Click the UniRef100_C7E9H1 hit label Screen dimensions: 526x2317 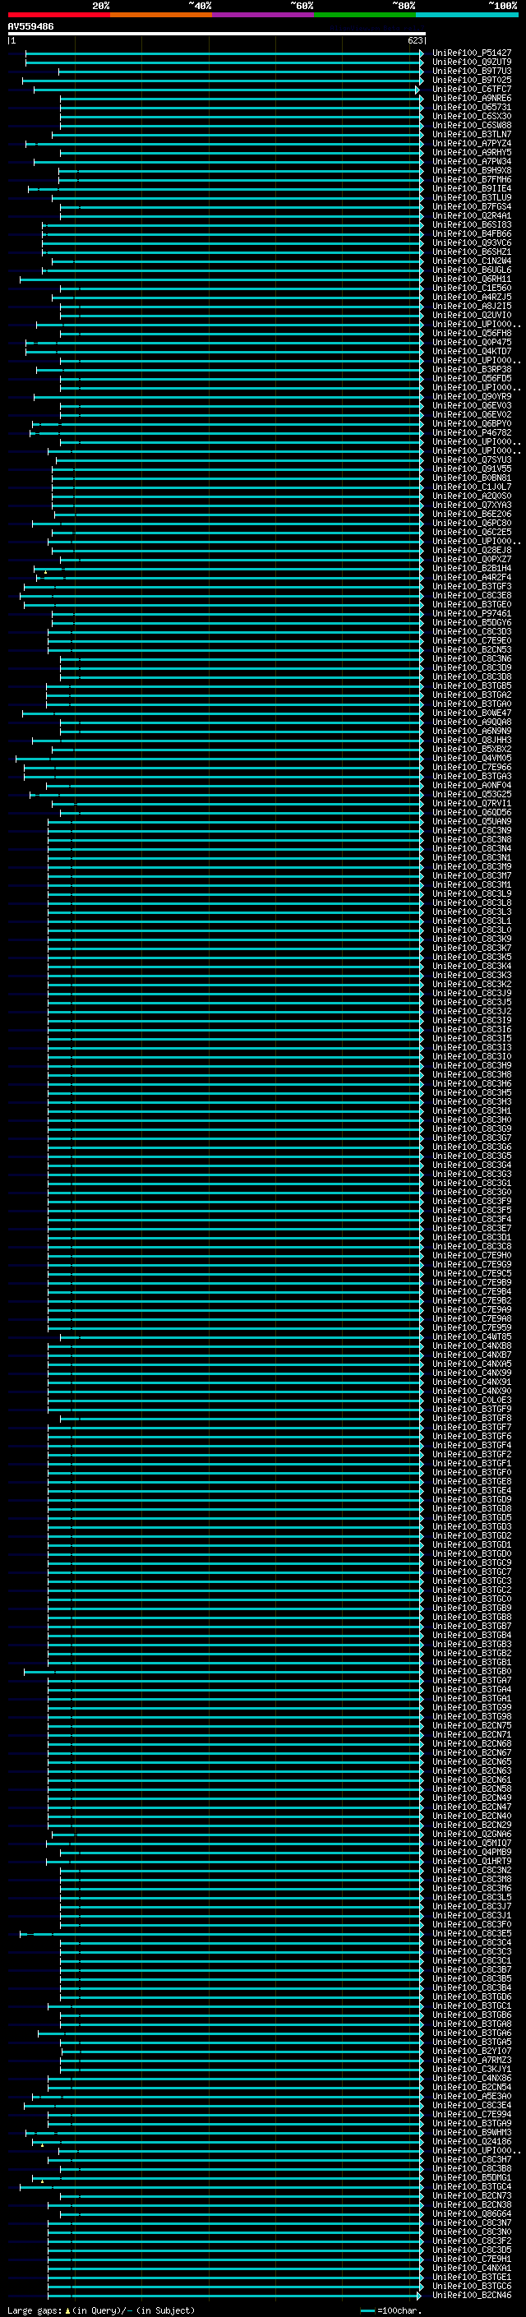[471, 2259]
